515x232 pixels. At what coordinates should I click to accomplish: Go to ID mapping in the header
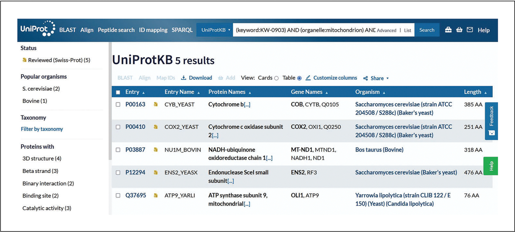[153, 30]
